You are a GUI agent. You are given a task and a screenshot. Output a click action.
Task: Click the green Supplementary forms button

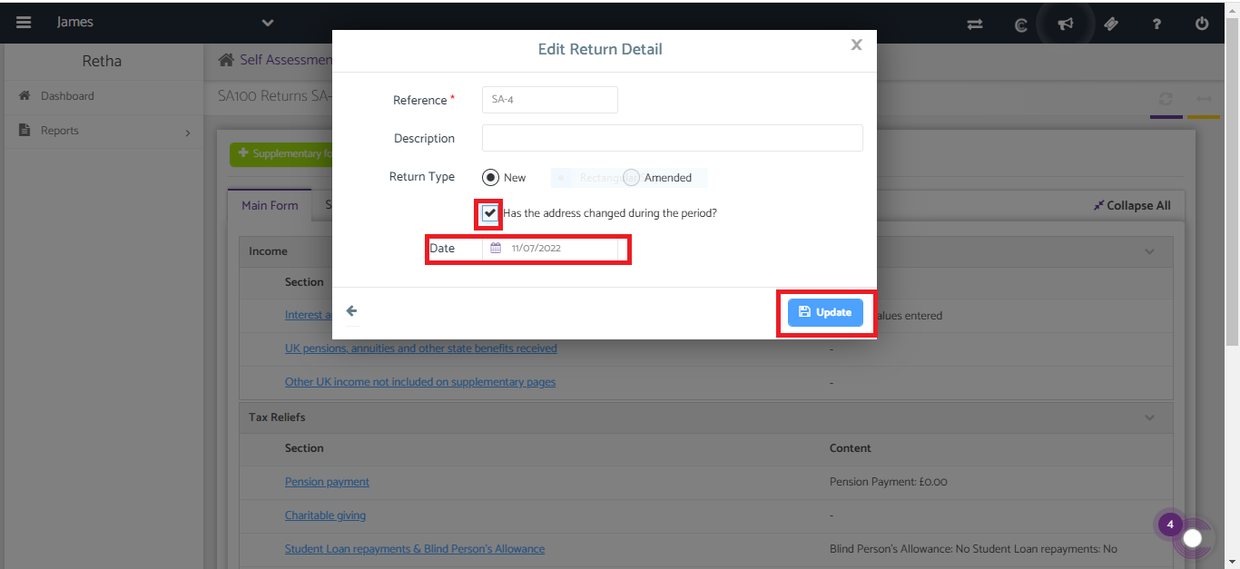[280, 154]
